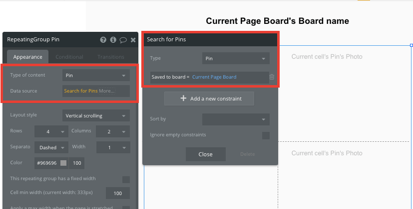Open the element info icon
Viewport: 413px width, 209px height.
coord(113,40)
